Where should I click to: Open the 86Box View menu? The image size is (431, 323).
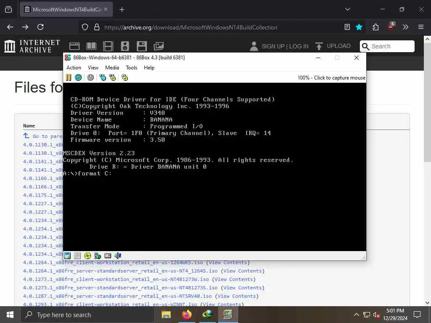click(93, 68)
